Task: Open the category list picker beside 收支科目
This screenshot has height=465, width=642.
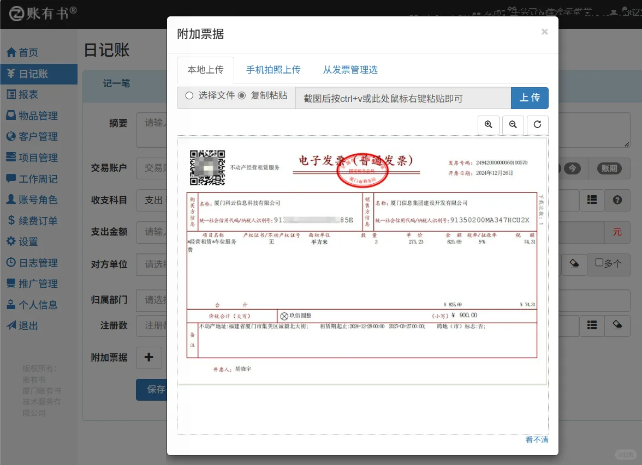Action: tap(592, 200)
